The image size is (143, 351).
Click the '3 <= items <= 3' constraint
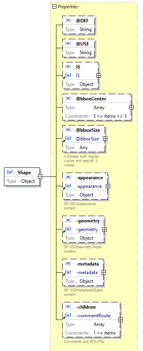pos(110,116)
